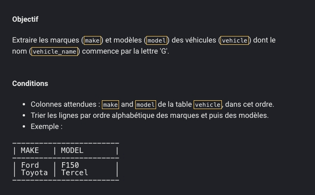
Task: Click the Objectif heading
Action: click(x=25, y=19)
